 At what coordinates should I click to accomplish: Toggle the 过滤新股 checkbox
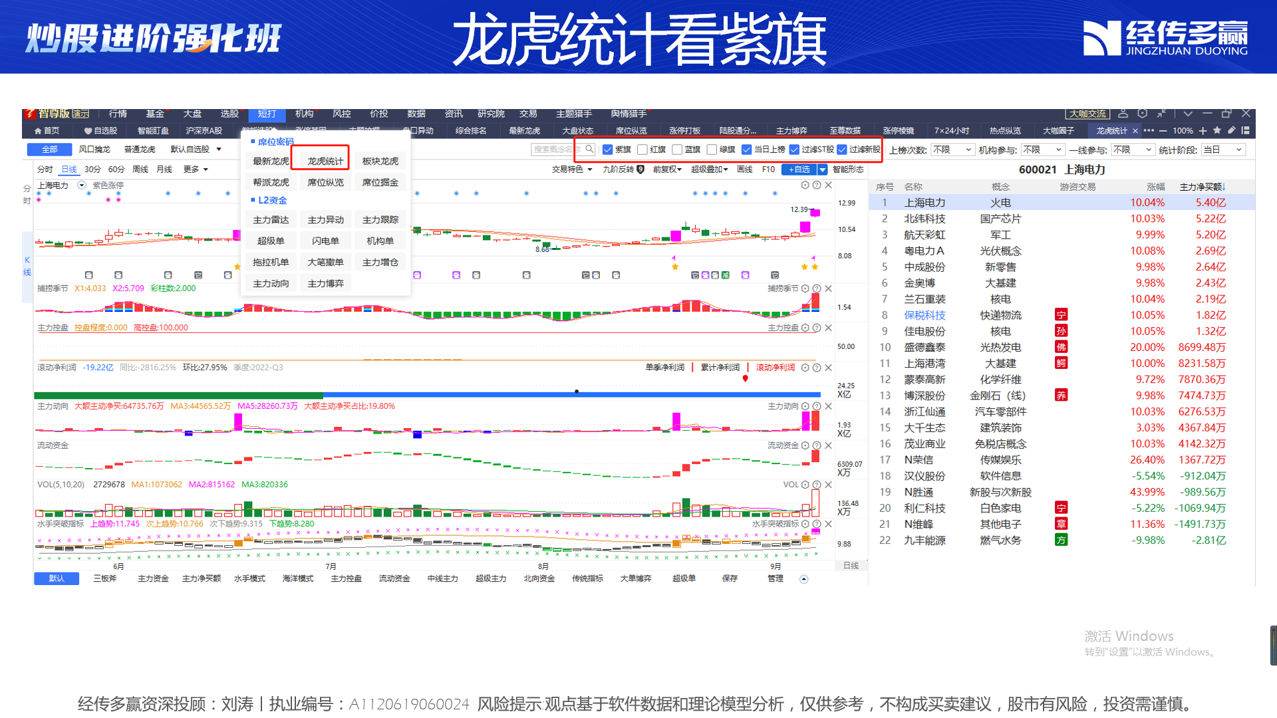(x=842, y=150)
